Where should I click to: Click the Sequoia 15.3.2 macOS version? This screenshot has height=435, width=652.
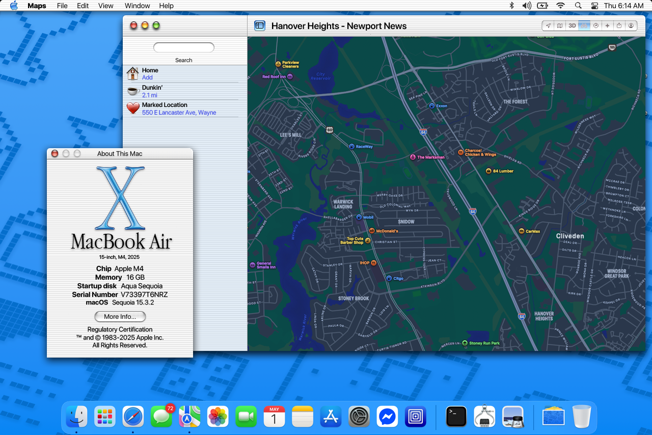coord(133,303)
